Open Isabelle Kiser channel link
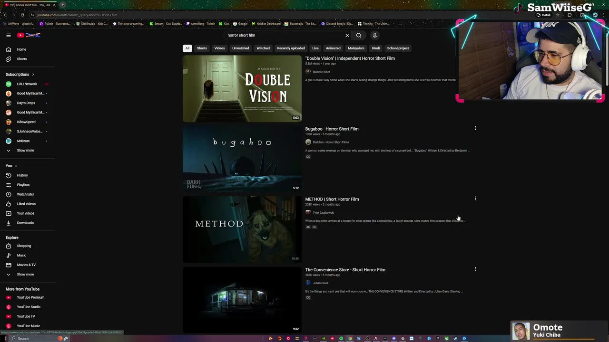 click(x=321, y=72)
